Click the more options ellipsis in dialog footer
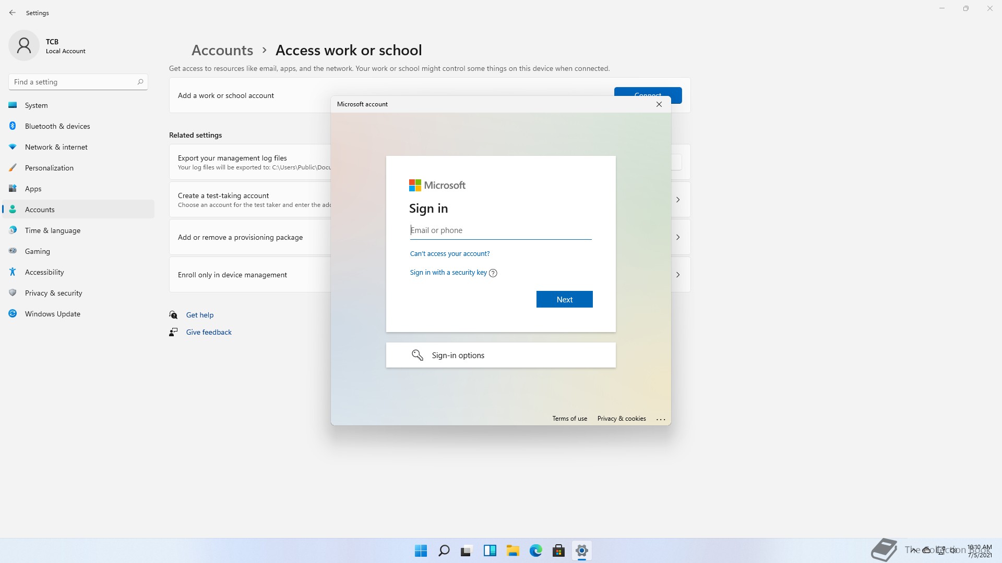Viewport: 1002px width, 563px height. point(661,419)
